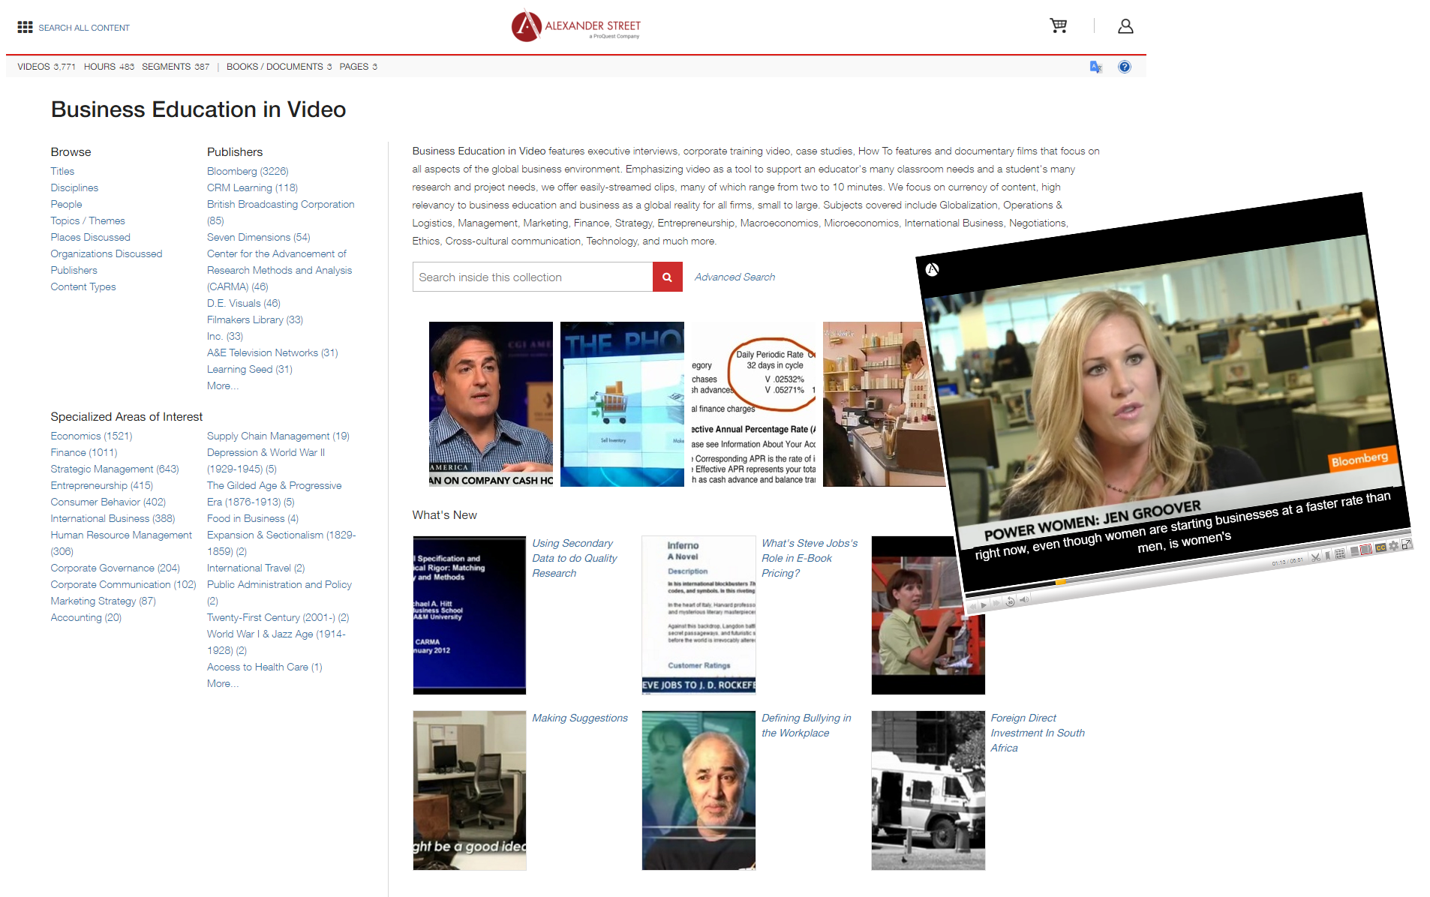
Task: Open Advanced Search link
Action: (735, 277)
